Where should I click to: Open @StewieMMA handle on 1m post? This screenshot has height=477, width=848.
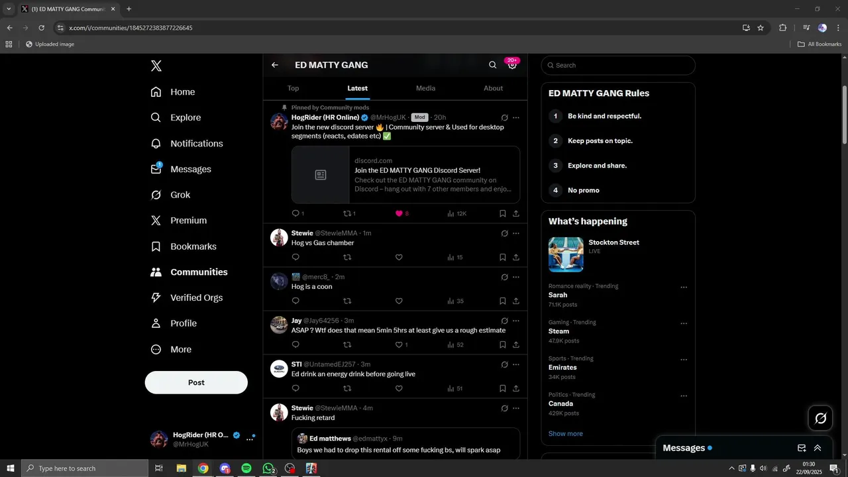pyautogui.click(x=336, y=233)
